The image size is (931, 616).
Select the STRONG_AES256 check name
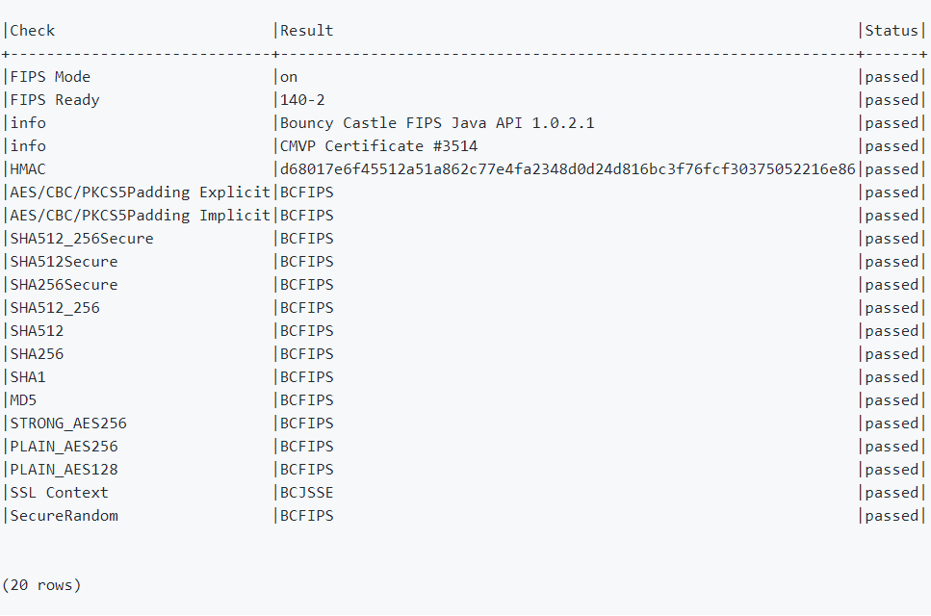tap(68, 423)
